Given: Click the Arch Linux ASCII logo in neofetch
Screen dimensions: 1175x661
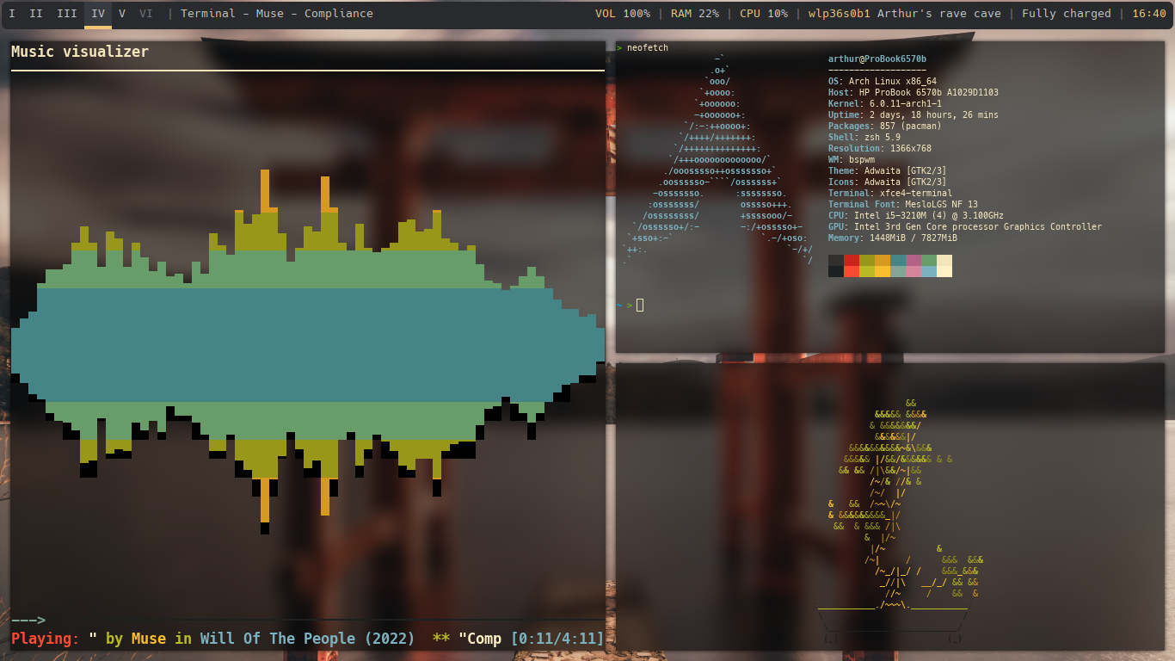Looking at the screenshot, I should (717, 159).
